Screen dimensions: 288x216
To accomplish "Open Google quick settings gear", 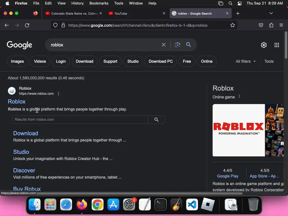I will pos(264,45).
